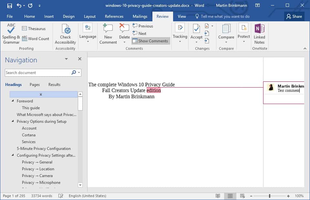This screenshot has height=200, width=310.
Task: Open the Thesaurus
Action: click(x=34, y=28)
